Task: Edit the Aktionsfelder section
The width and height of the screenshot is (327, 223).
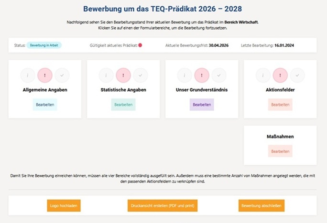Action: point(280,104)
